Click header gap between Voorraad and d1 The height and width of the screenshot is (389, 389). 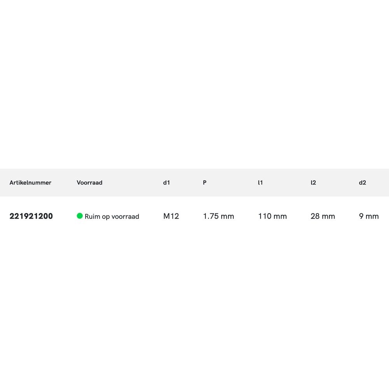(132, 182)
